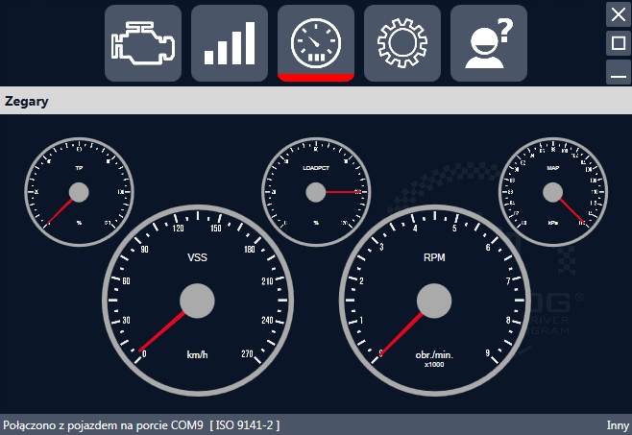Viewport: 632px width, 435px height.
Task: Open the bar chart graphs section
Action: [230, 43]
